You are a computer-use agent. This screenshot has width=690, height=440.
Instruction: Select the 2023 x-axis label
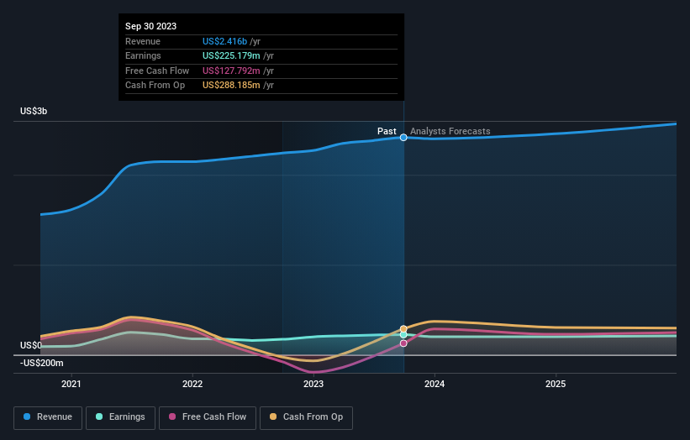[313, 384]
